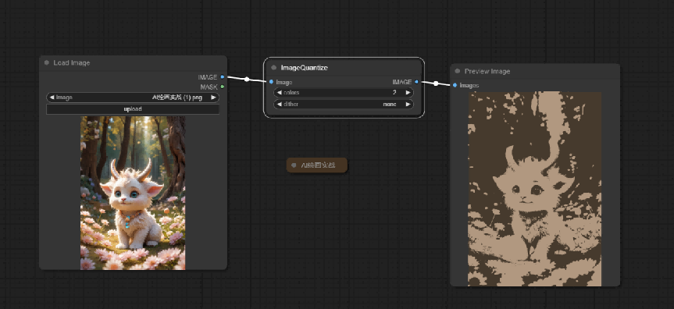This screenshot has width=674, height=309.
Task: Click the green MASK output port
Action: click(x=223, y=87)
